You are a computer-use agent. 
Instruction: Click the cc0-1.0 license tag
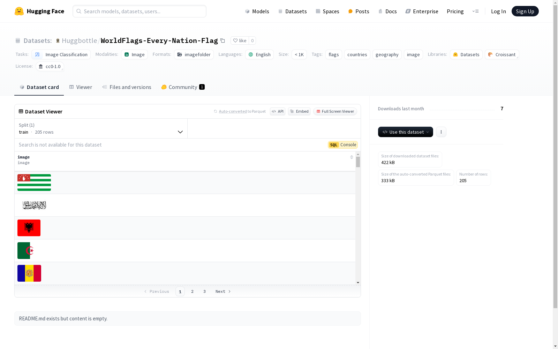tap(50, 66)
